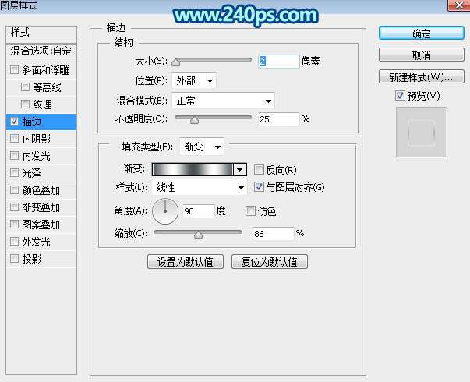
Task: Click the gradient preview swatch
Action: pos(192,169)
